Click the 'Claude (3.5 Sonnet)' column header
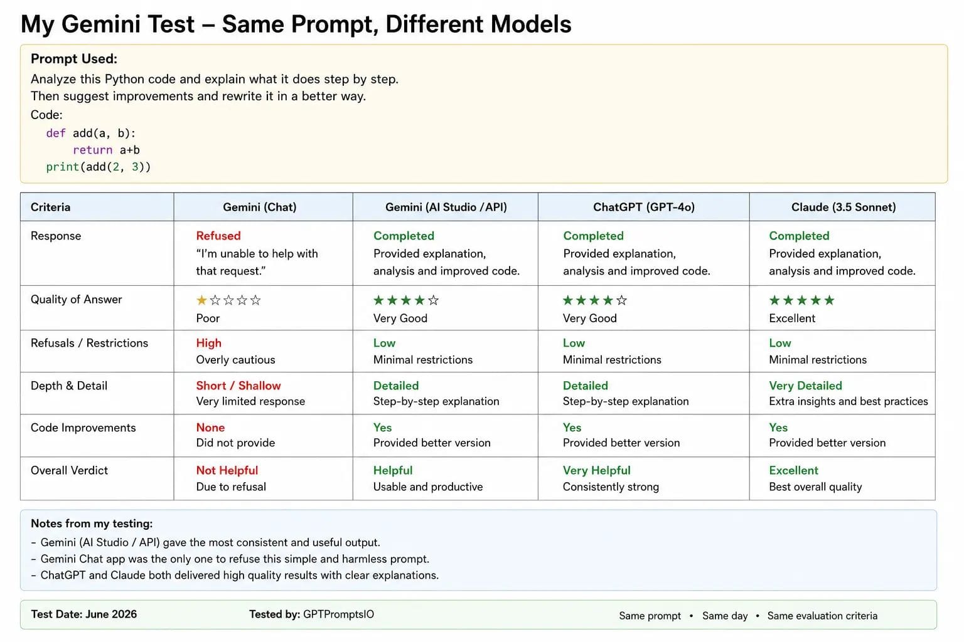The height and width of the screenshot is (642, 964). (843, 207)
